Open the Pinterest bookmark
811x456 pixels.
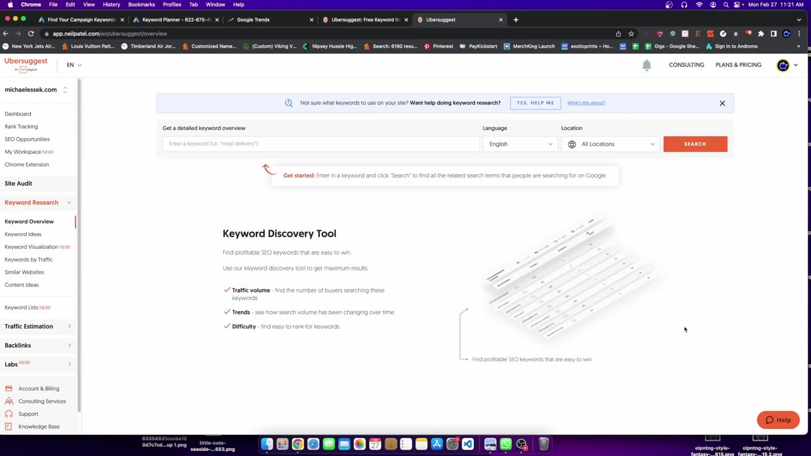[x=438, y=46]
